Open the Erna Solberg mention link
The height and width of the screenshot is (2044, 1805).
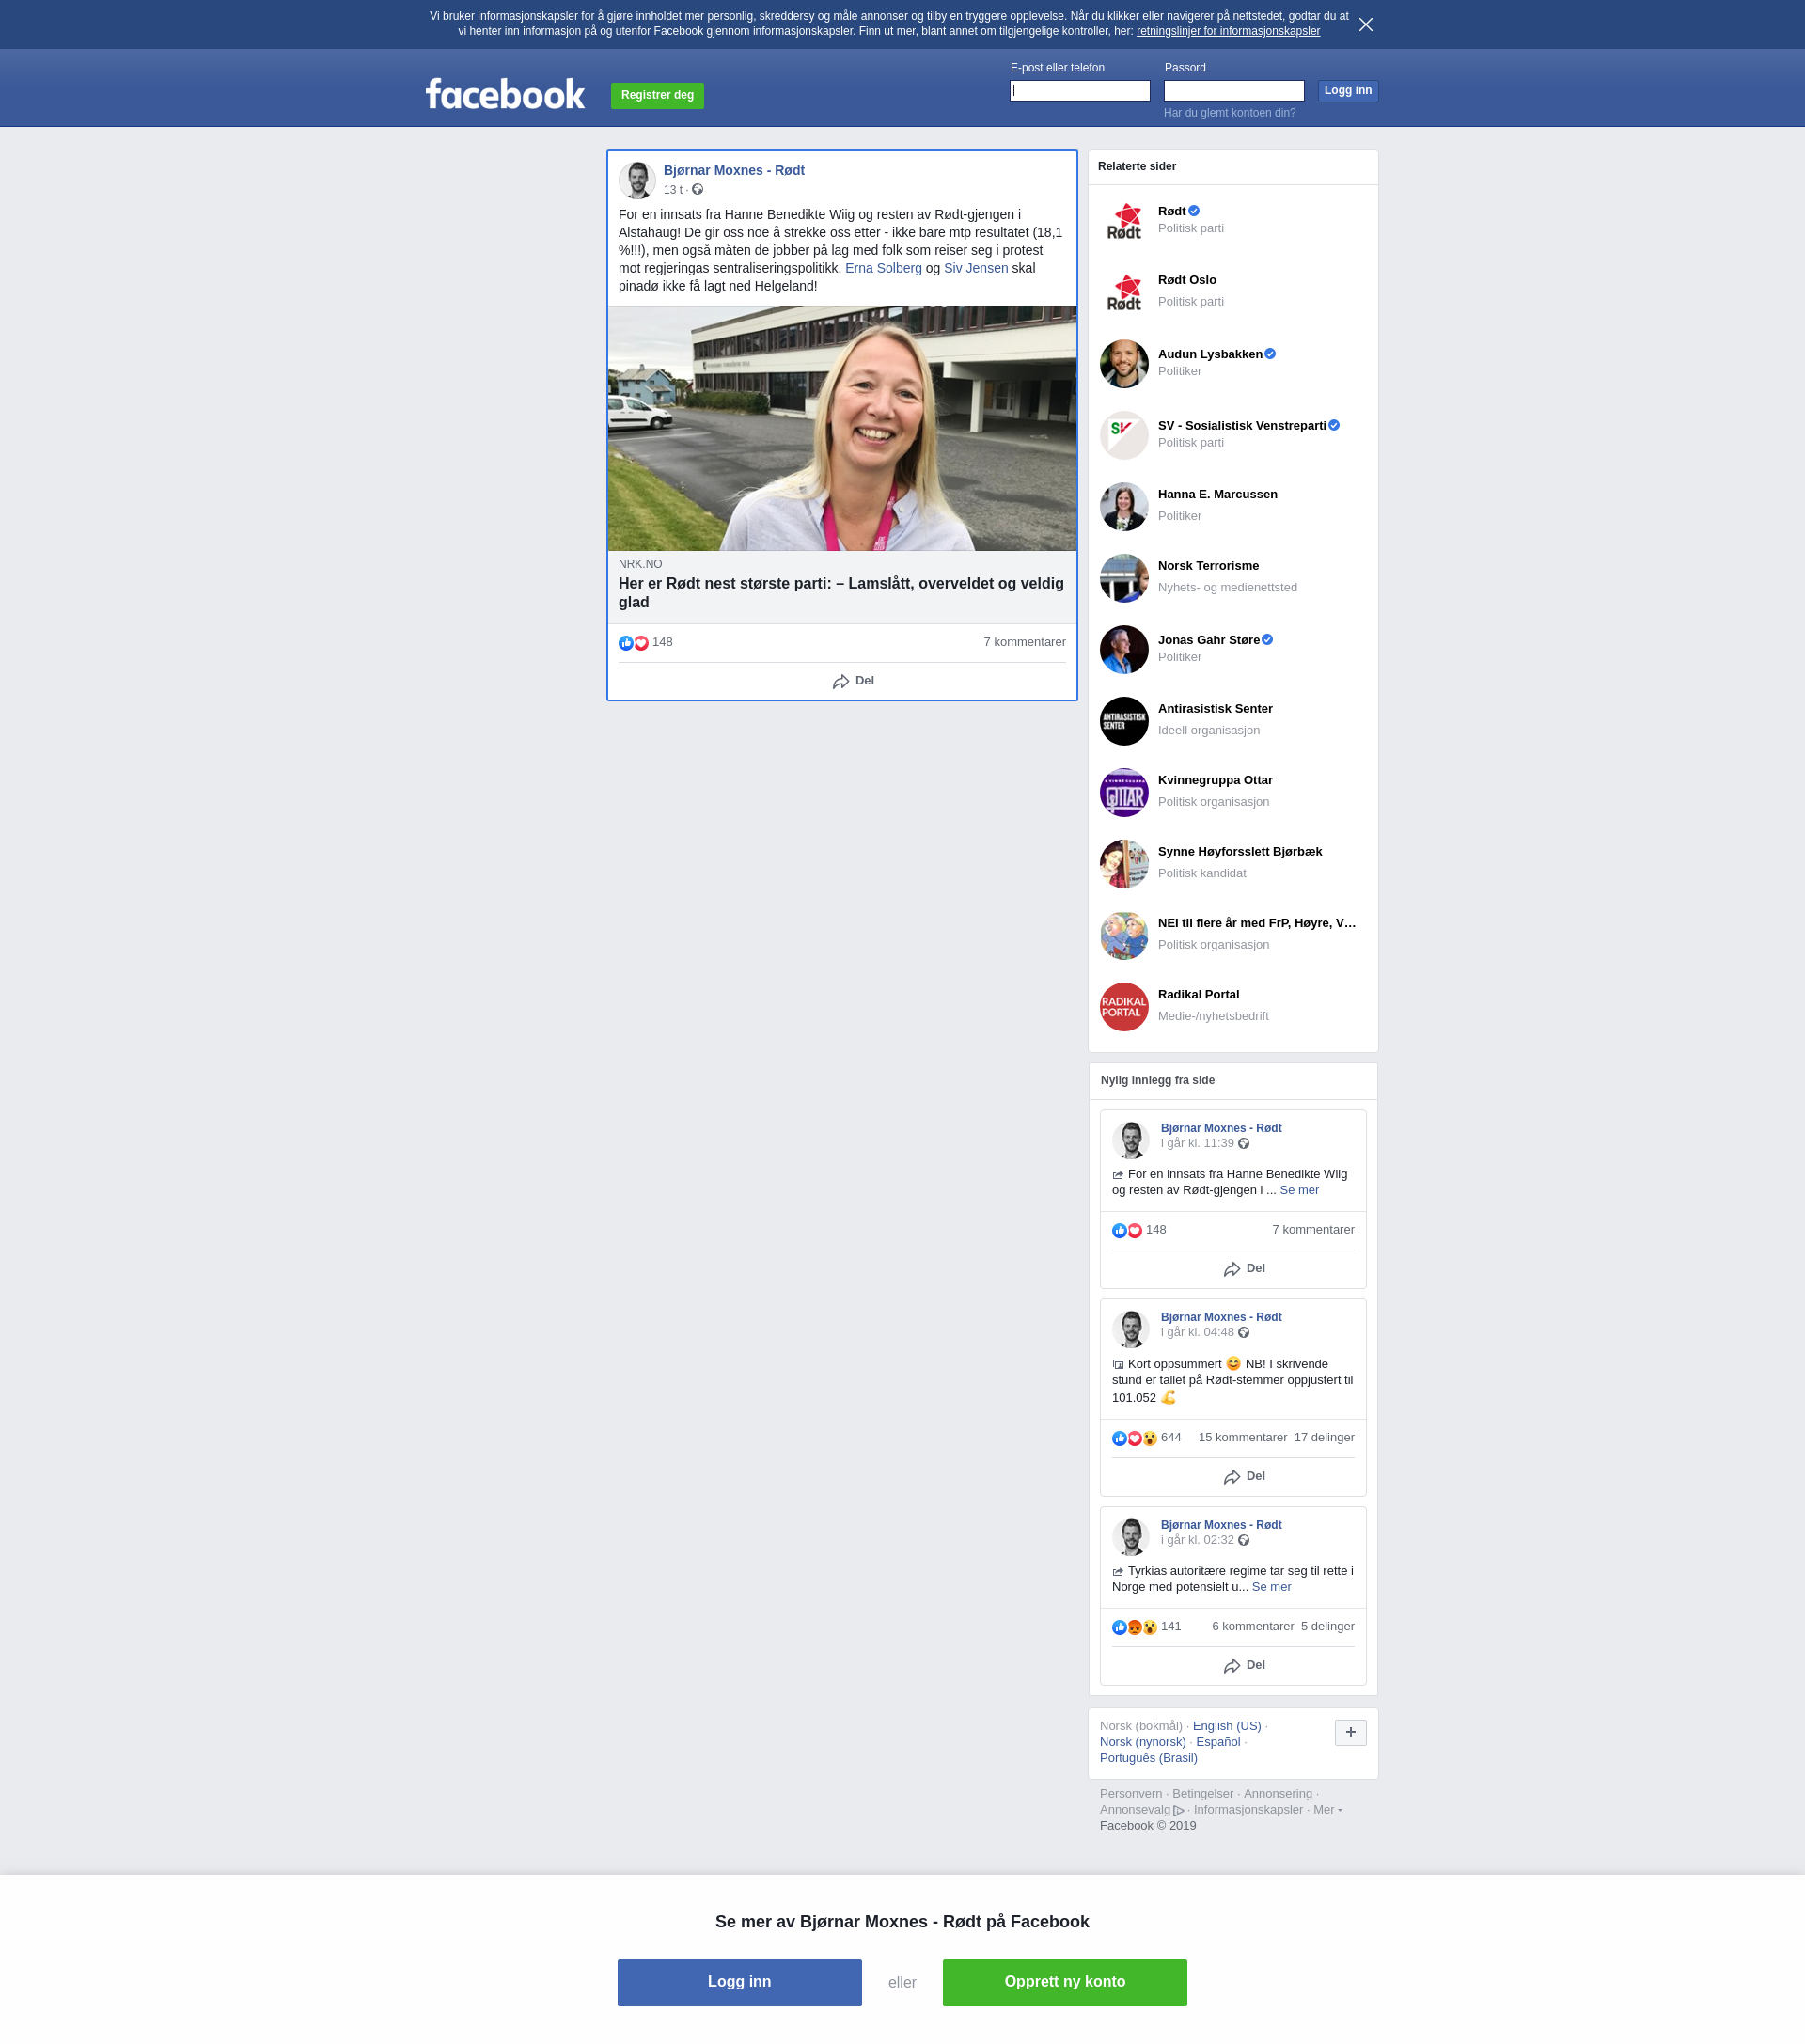click(x=883, y=268)
